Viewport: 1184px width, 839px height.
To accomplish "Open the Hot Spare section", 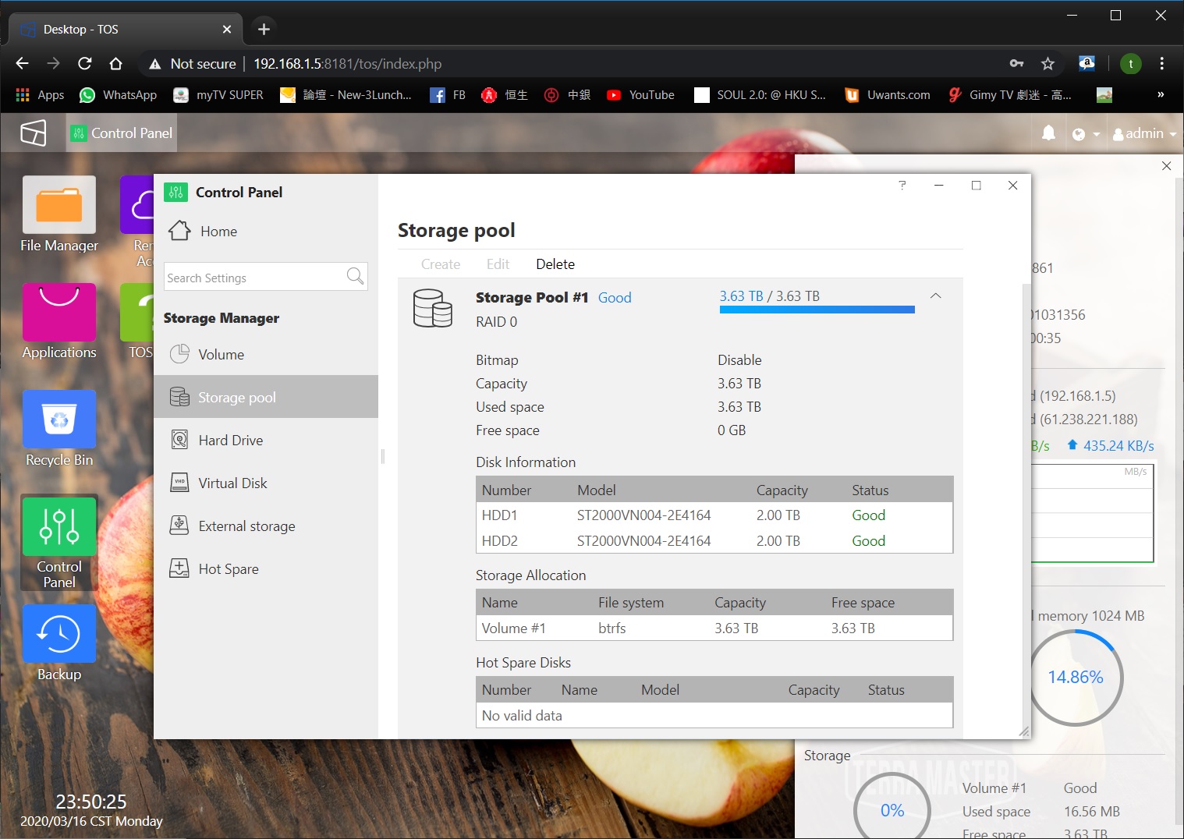I will (228, 569).
